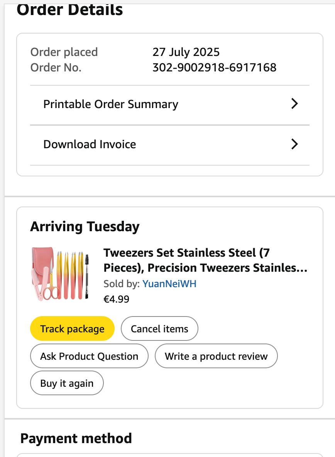Expand the Download Invoice chevron arrow
The width and height of the screenshot is (335, 457).
click(x=294, y=144)
